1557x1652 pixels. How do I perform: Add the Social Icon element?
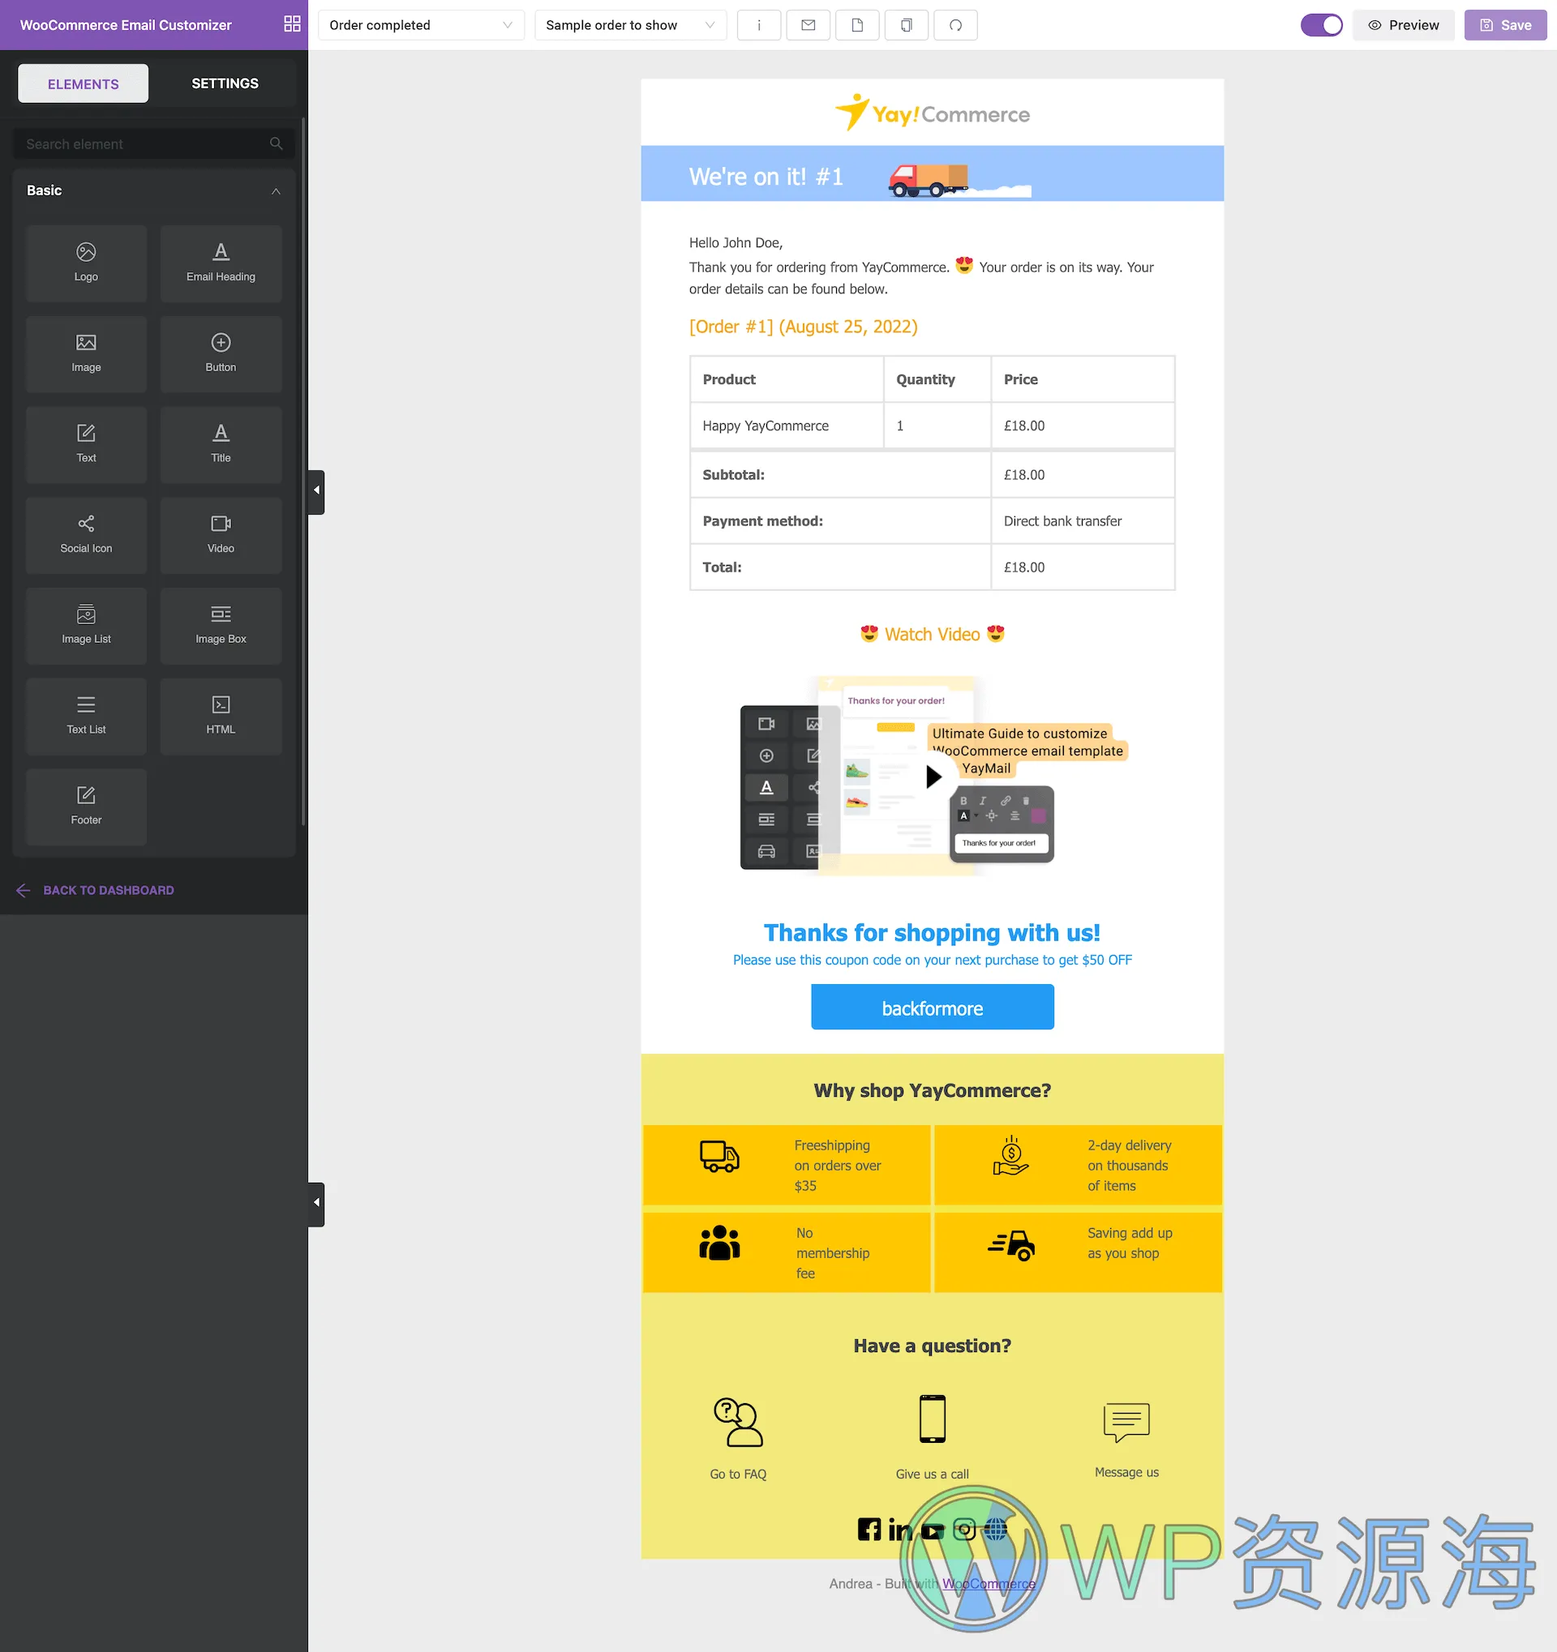[x=87, y=534]
